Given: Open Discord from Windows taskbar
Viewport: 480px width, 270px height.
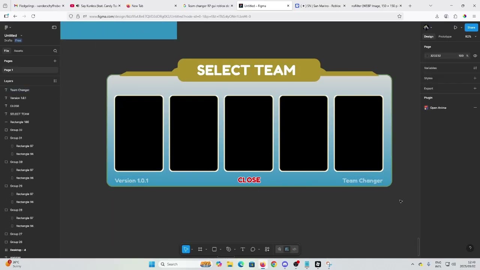Looking at the screenshot, I should click(x=285, y=264).
